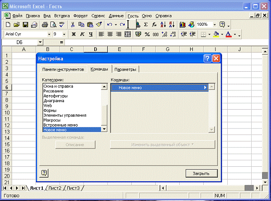
Task: Align text left in formatting toolbar
Action: pos(101,34)
